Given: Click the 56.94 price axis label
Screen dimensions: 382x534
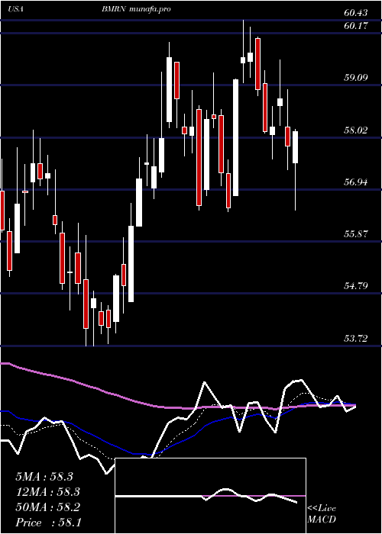Looking at the screenshot, I should click(x=356, y=182).
